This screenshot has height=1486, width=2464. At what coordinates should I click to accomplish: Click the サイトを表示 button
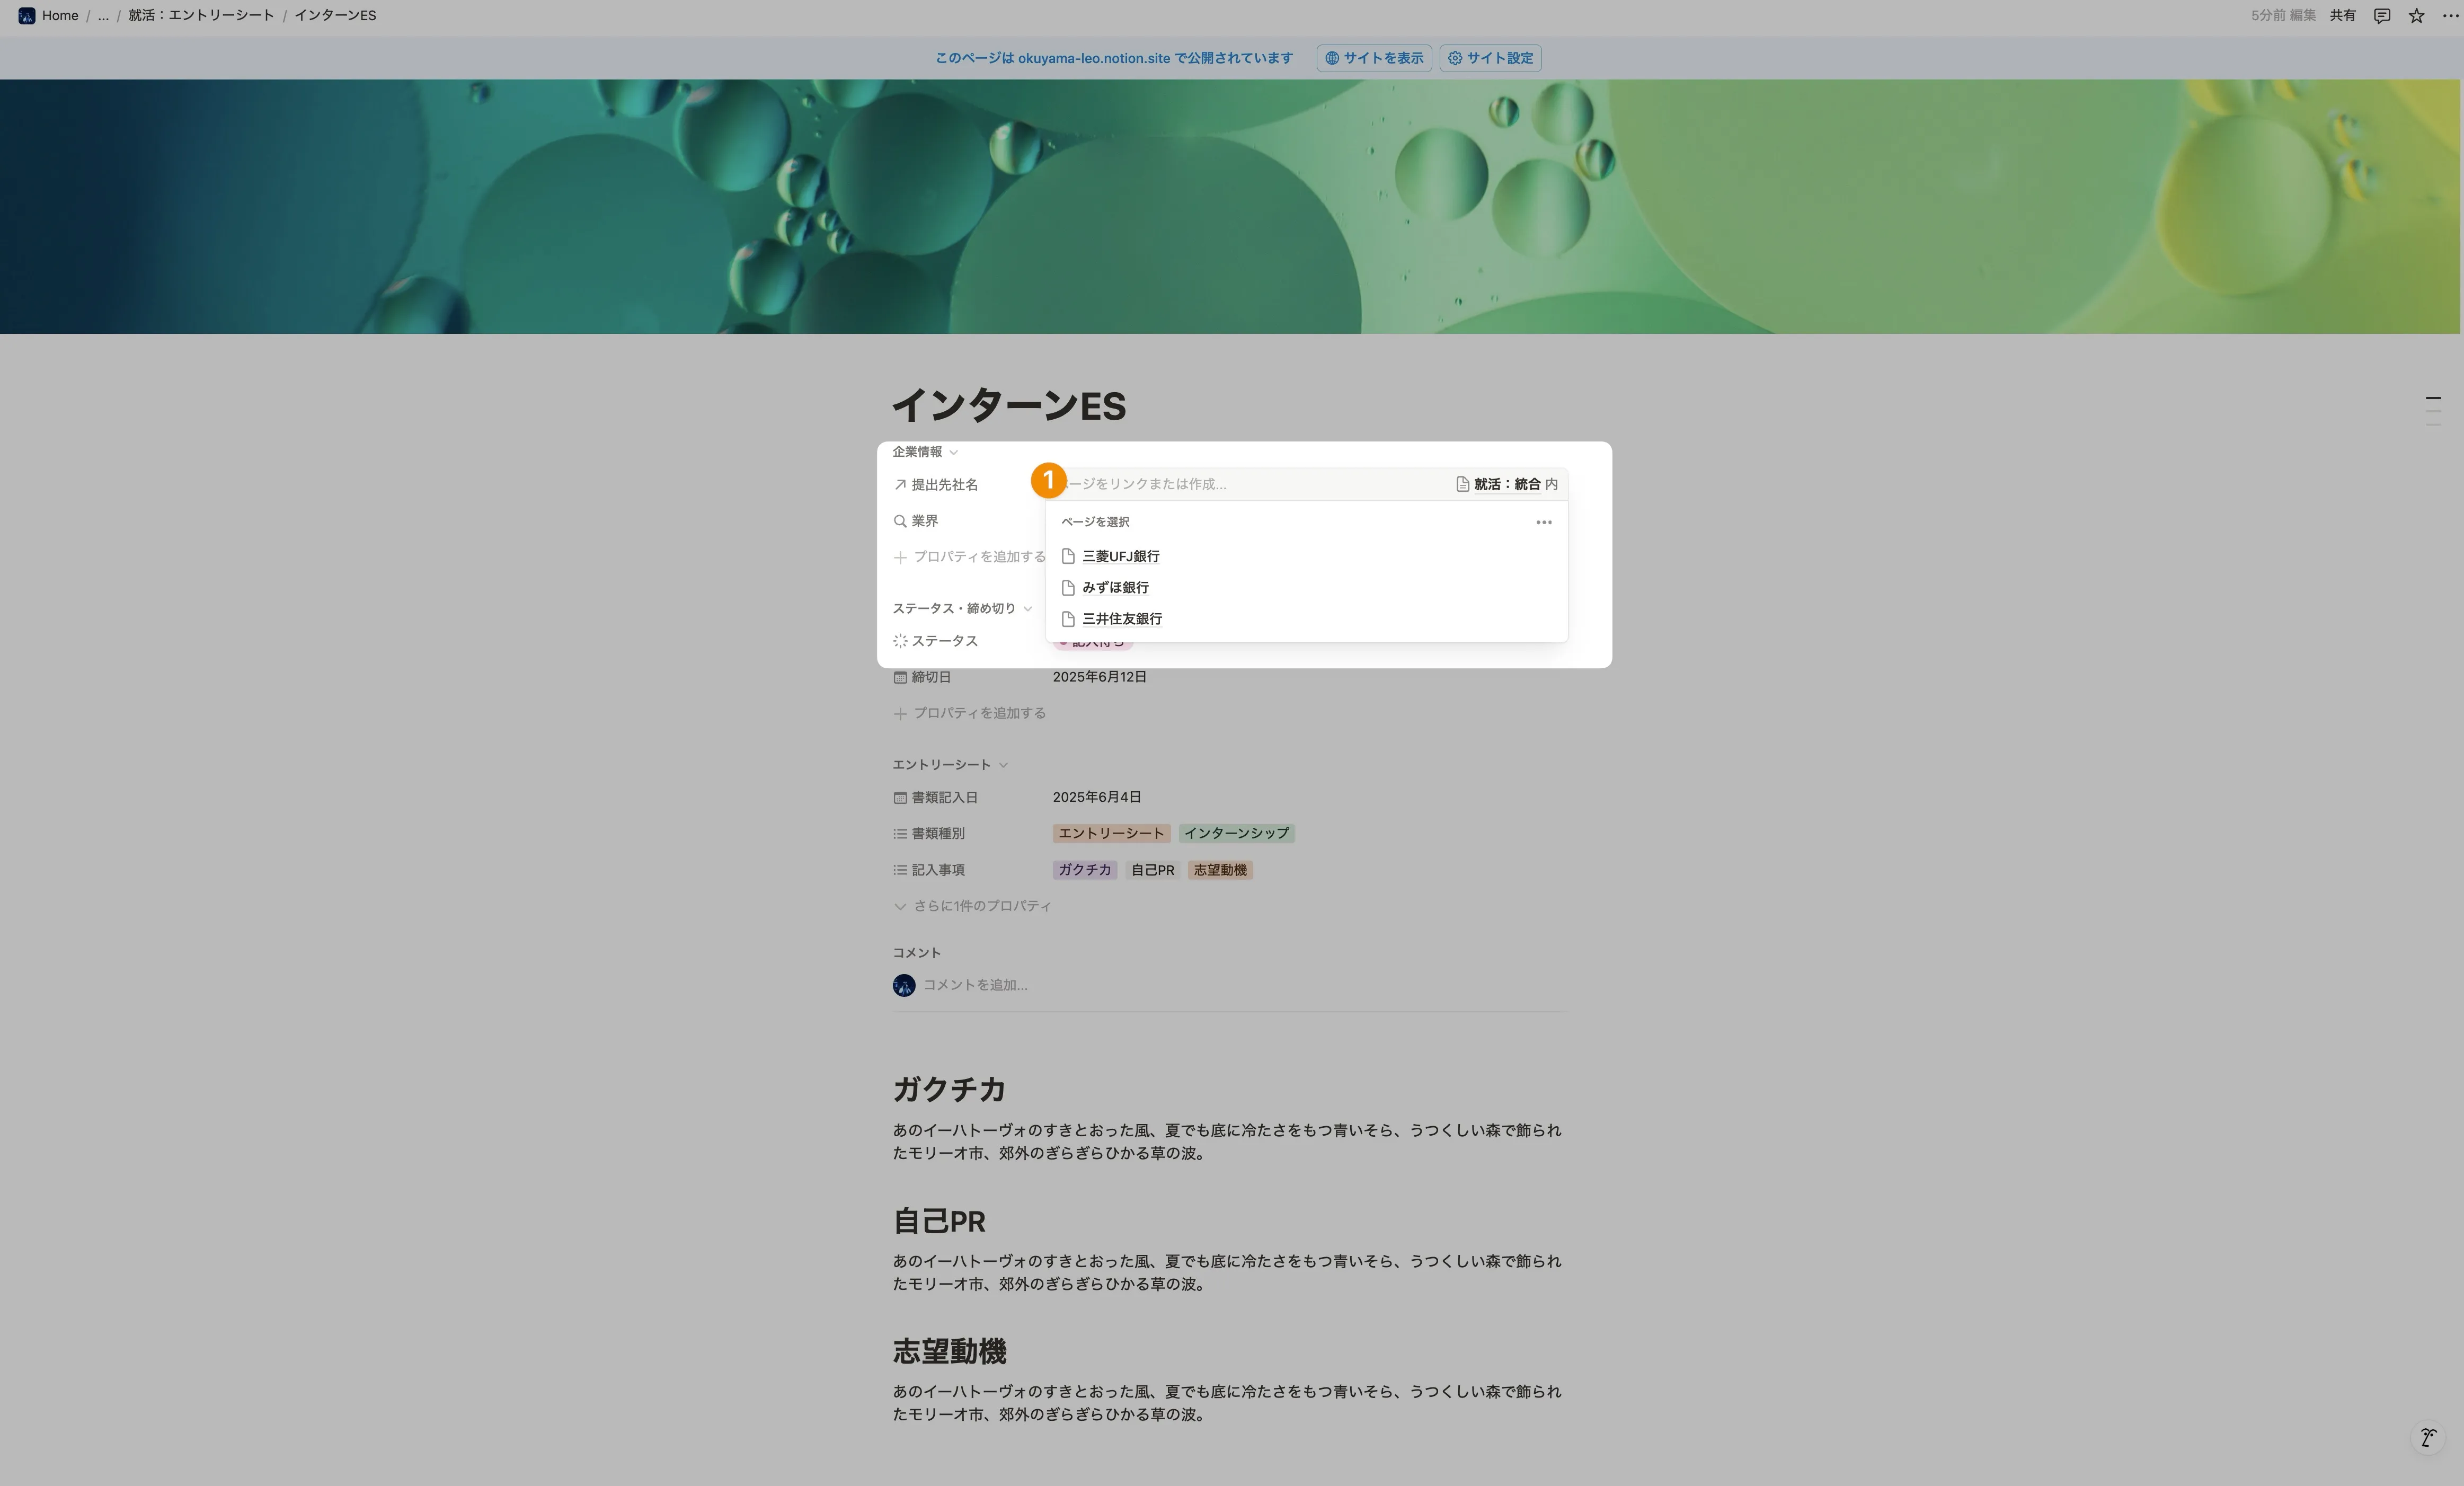[x=1373, y=58]
